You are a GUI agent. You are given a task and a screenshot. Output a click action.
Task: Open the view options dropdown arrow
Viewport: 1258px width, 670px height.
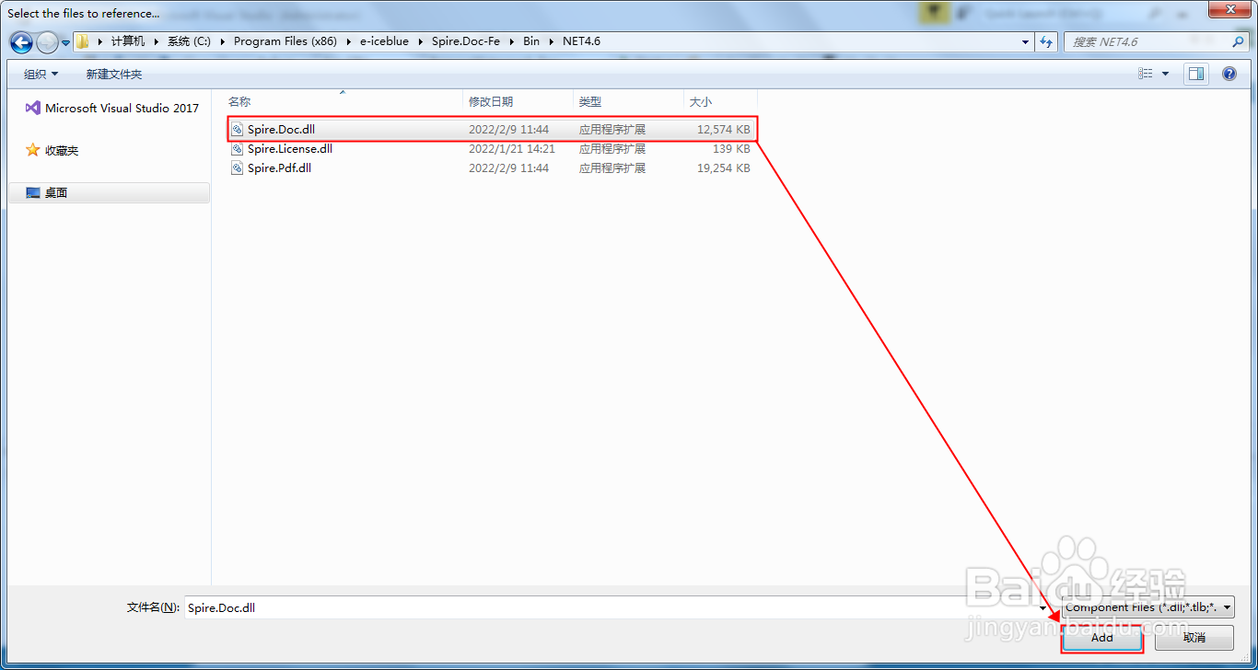(x=1165, y=74)
